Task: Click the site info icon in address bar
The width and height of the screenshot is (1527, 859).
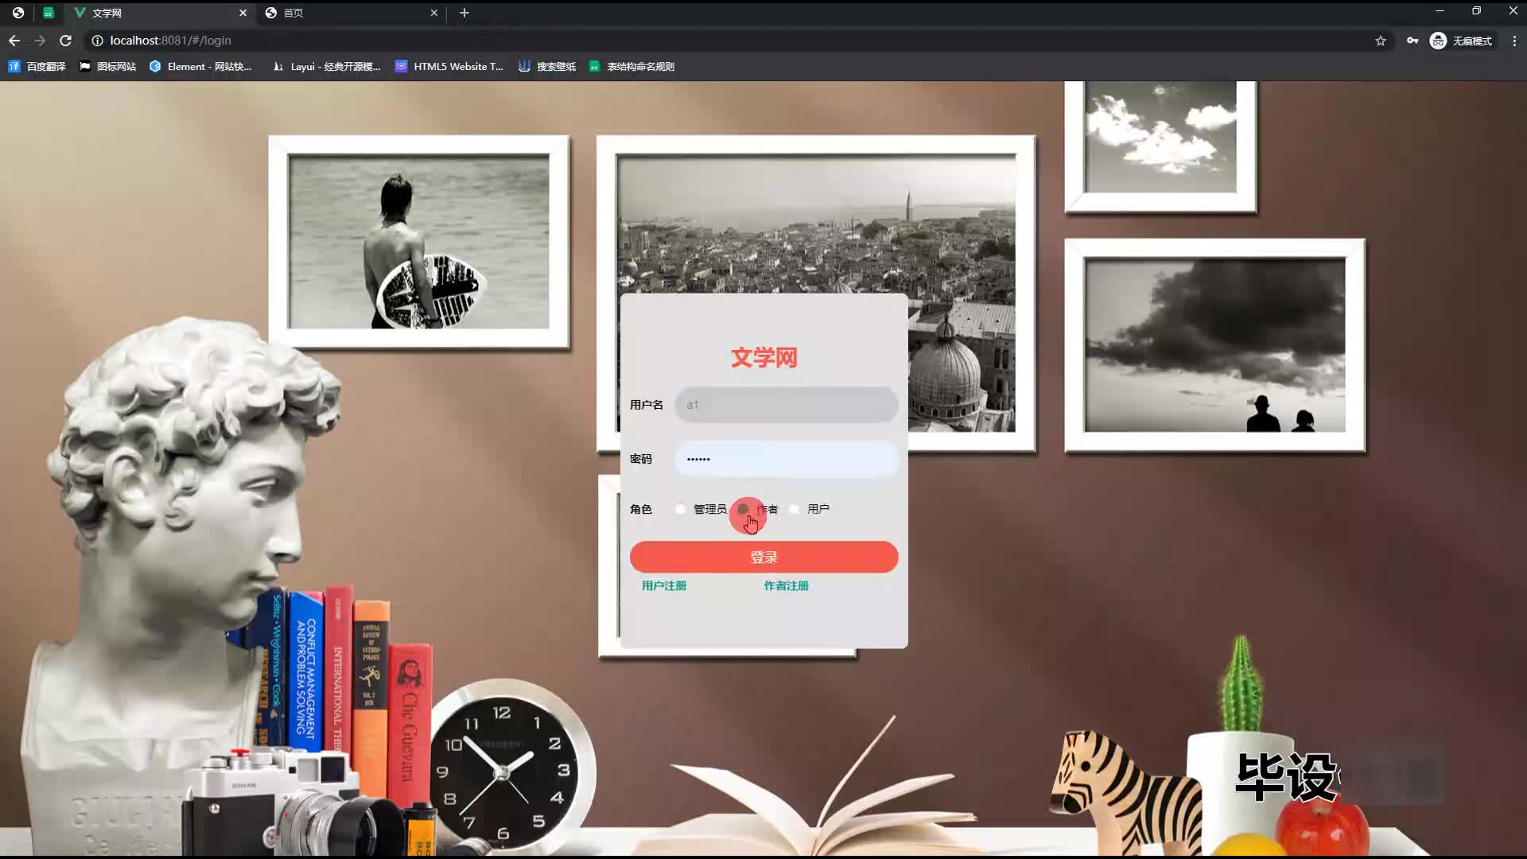Action: 97,41
